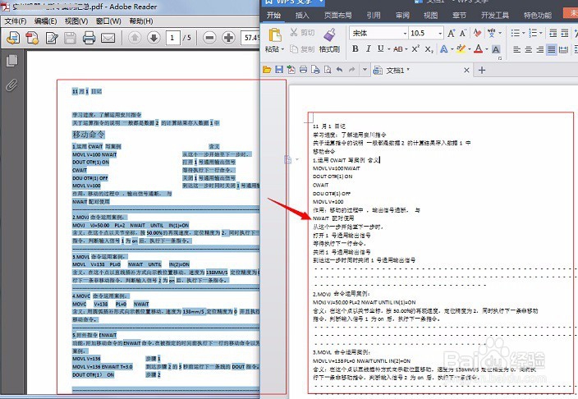Open attachments paperclip panel in Adobe Reader
Image resolution: width=578 pixels, height=399 pixels.
pyautogui.click(x=11, y=85)
